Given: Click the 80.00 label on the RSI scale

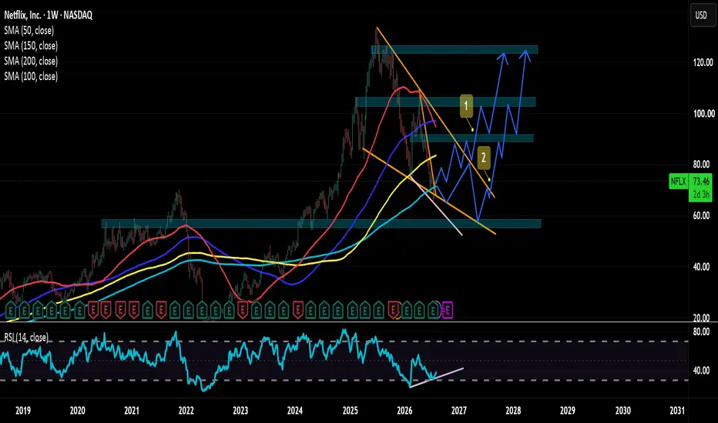Looking at the screenshot, I should 702,332.
